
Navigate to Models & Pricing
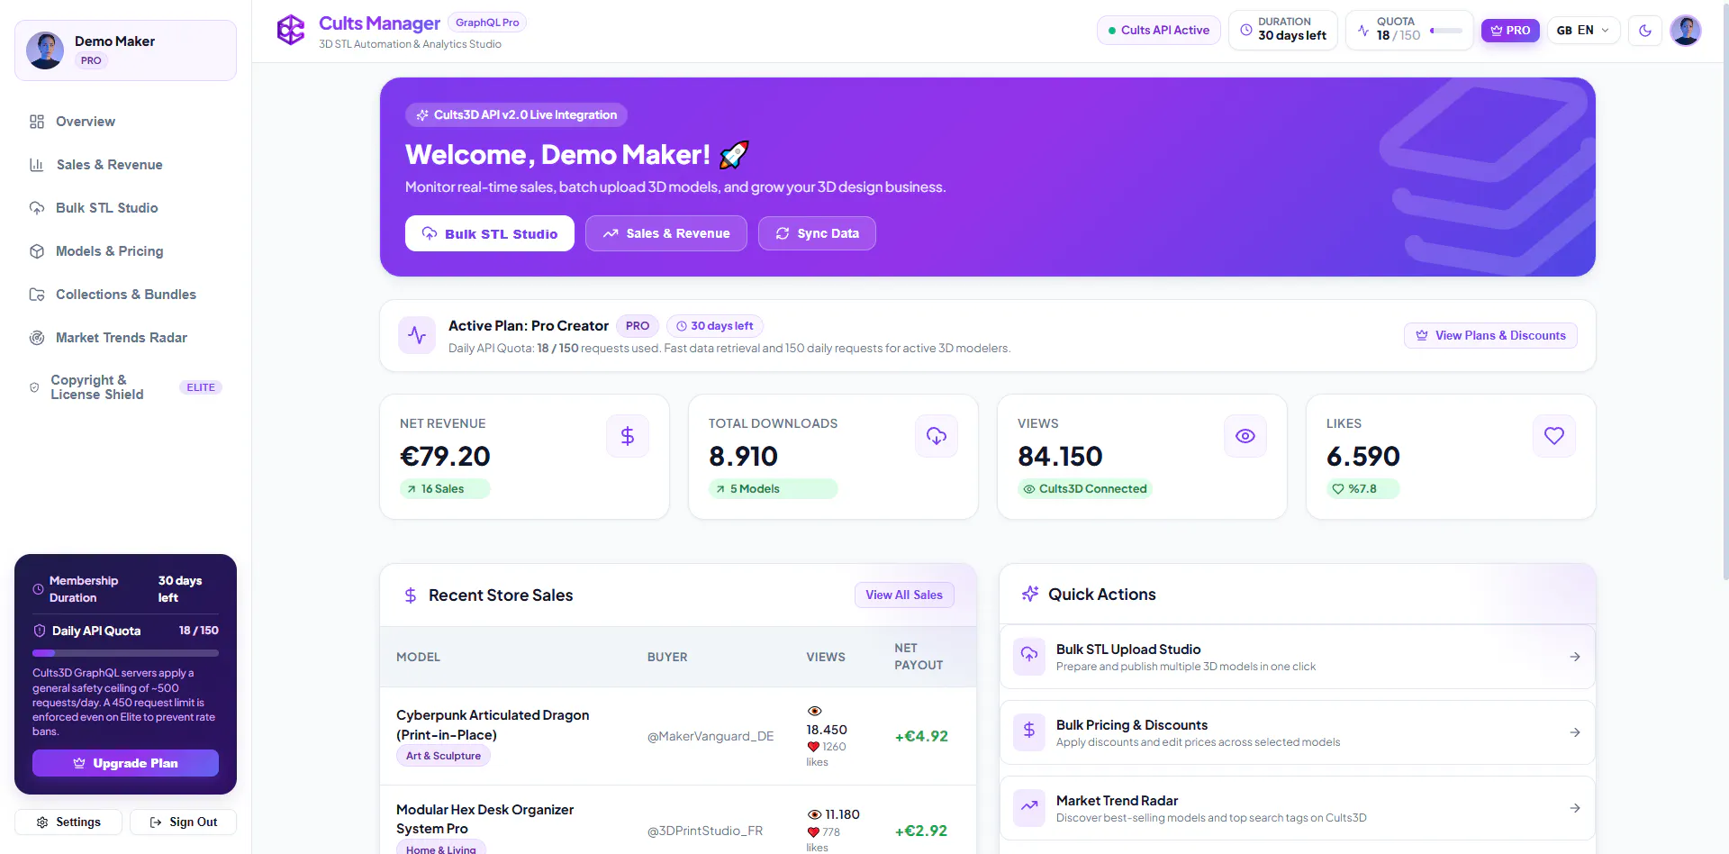pos(125,251)
